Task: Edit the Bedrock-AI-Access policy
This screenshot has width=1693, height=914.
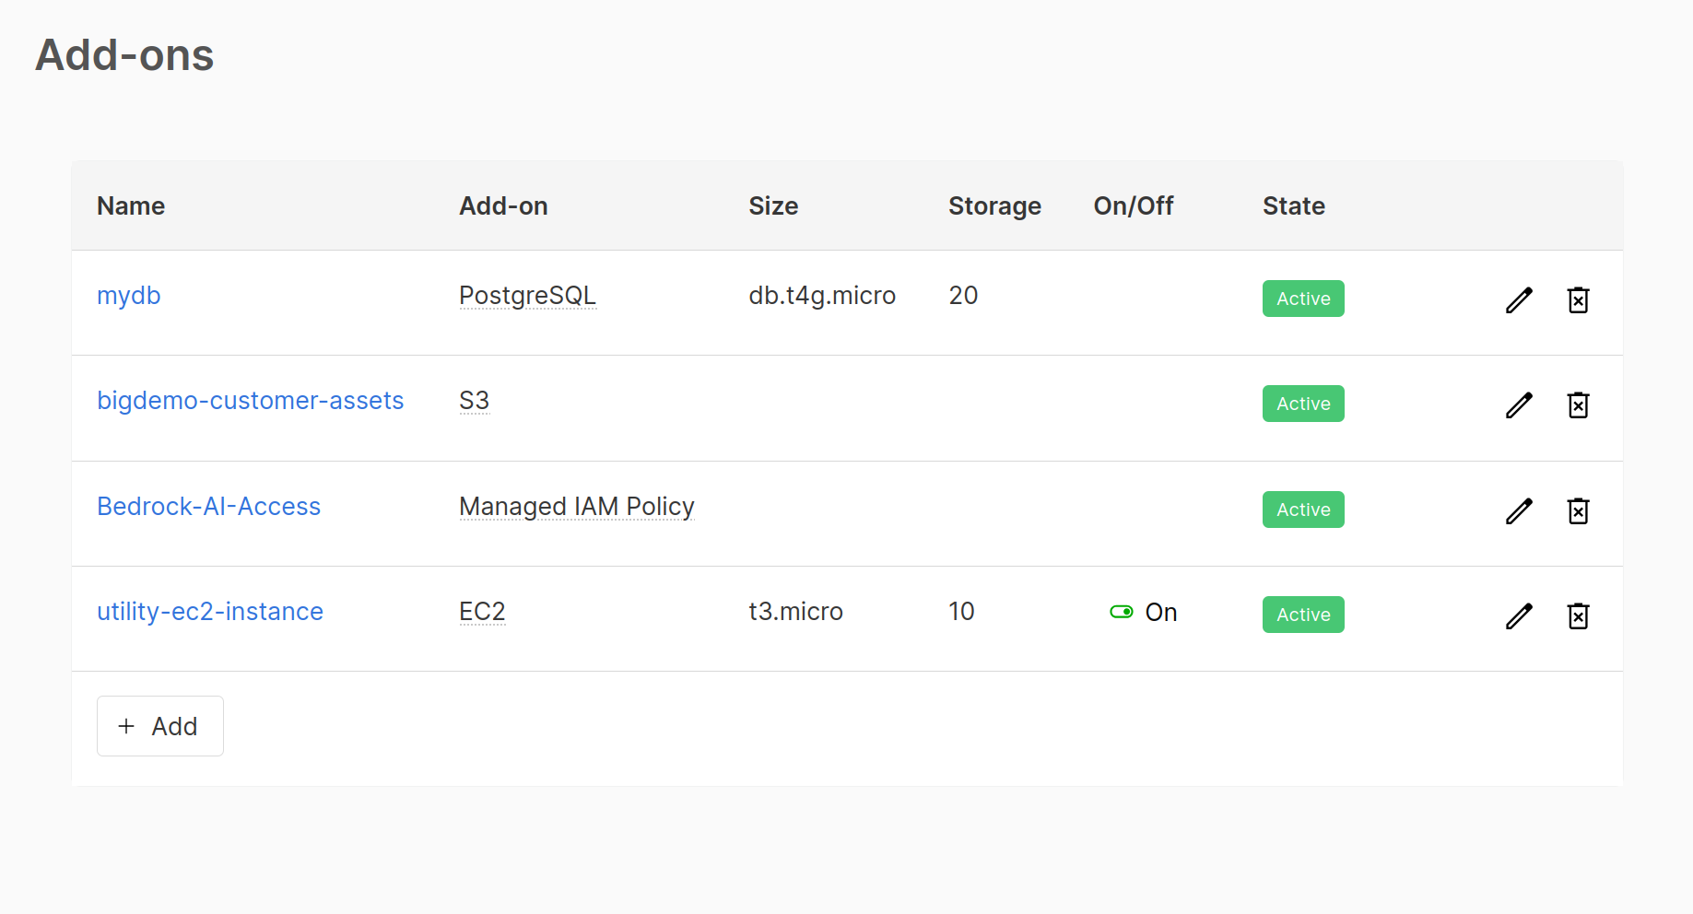Action: click(1519, 510)
